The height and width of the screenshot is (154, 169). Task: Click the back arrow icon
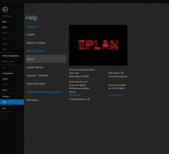tap(5, 10)
